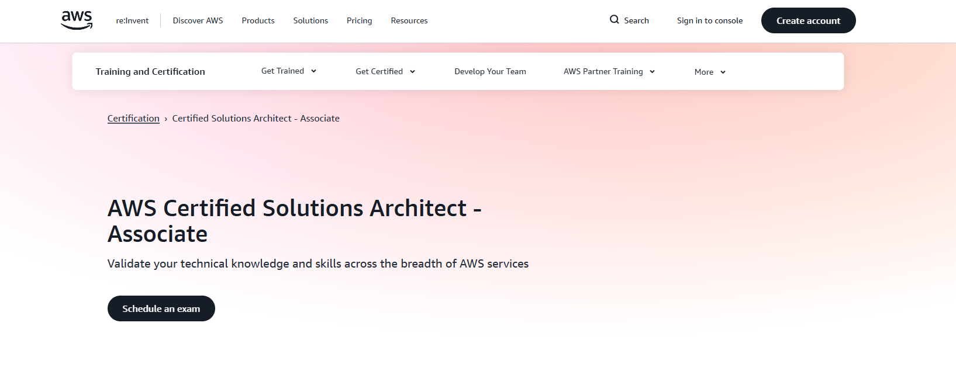
Task: Click the search magnifier icon
Action: point(615,20)
